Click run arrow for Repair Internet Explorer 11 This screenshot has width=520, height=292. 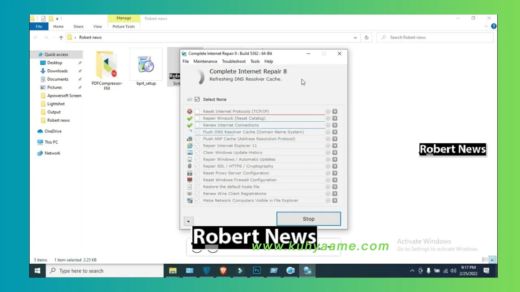[x=335, y=146]
